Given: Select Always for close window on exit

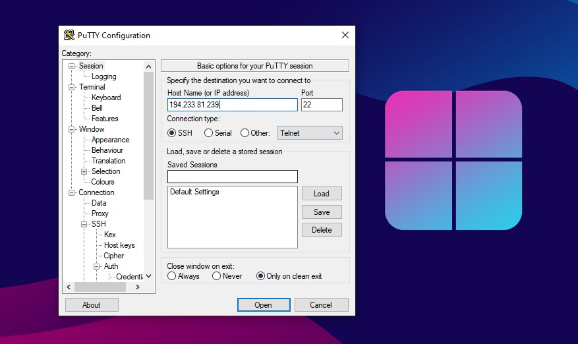Looking at the screenshot, I should pos(172,276).
